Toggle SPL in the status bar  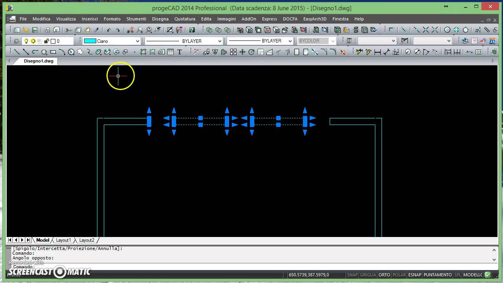click(x=457, y=275)
